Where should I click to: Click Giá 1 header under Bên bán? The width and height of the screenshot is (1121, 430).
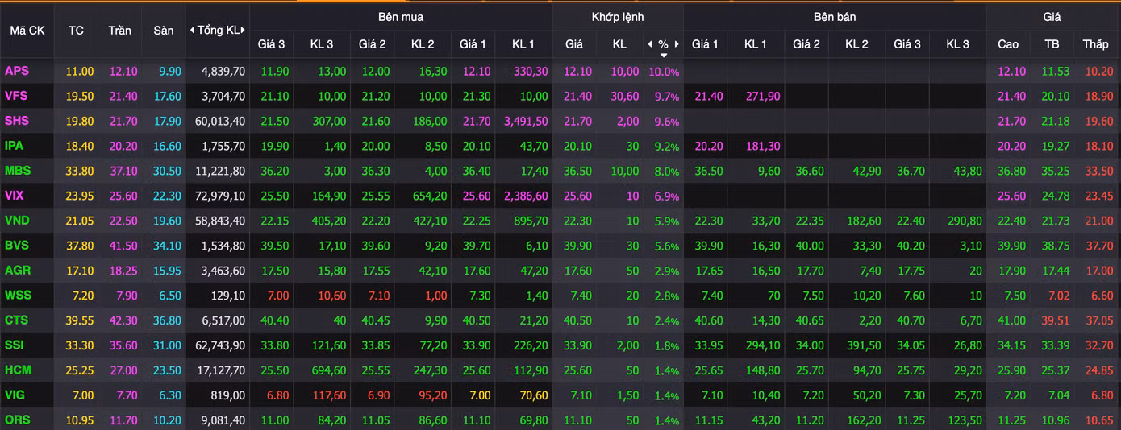(x=705, y=44)
